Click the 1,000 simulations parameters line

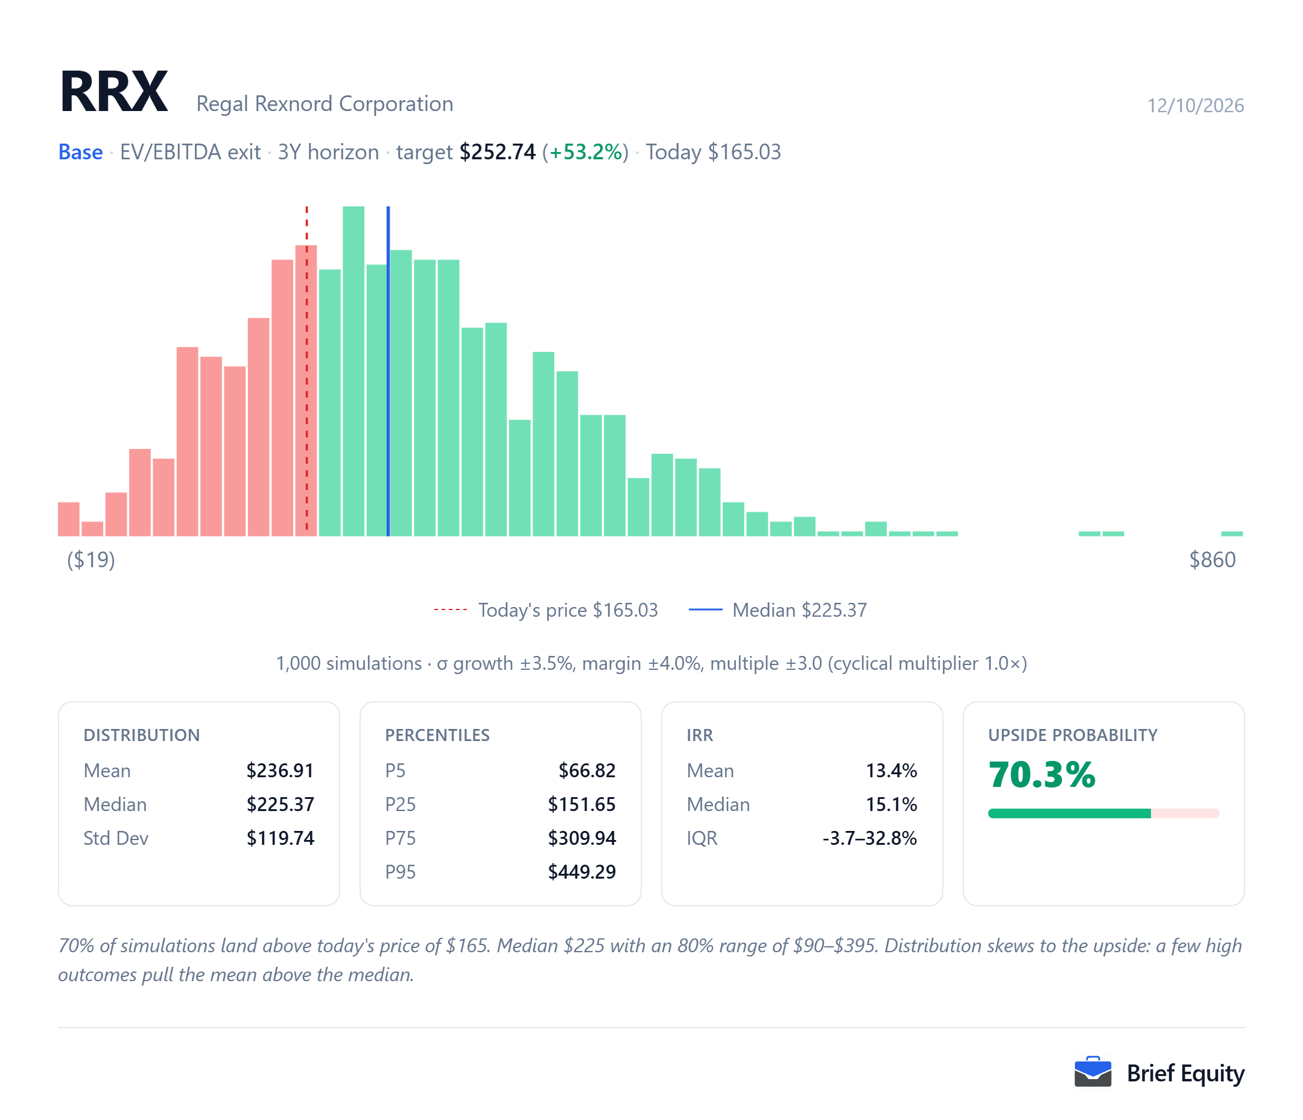(651, 663)
